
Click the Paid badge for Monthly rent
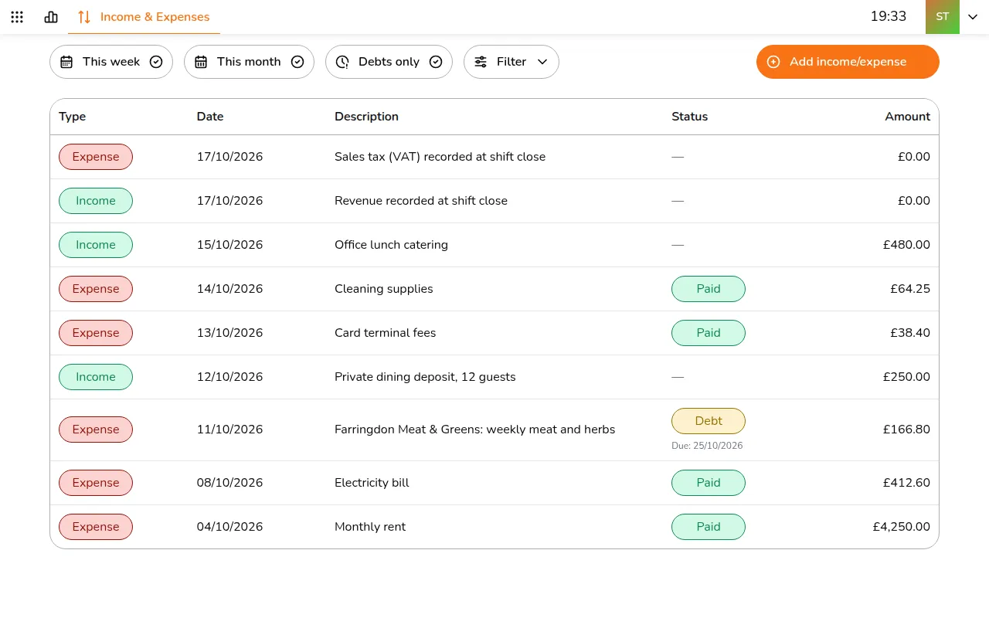(x=709, y=527)
